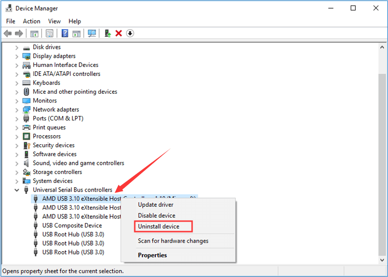Open the Properties sheet toolbar icon

pos(50,33)
